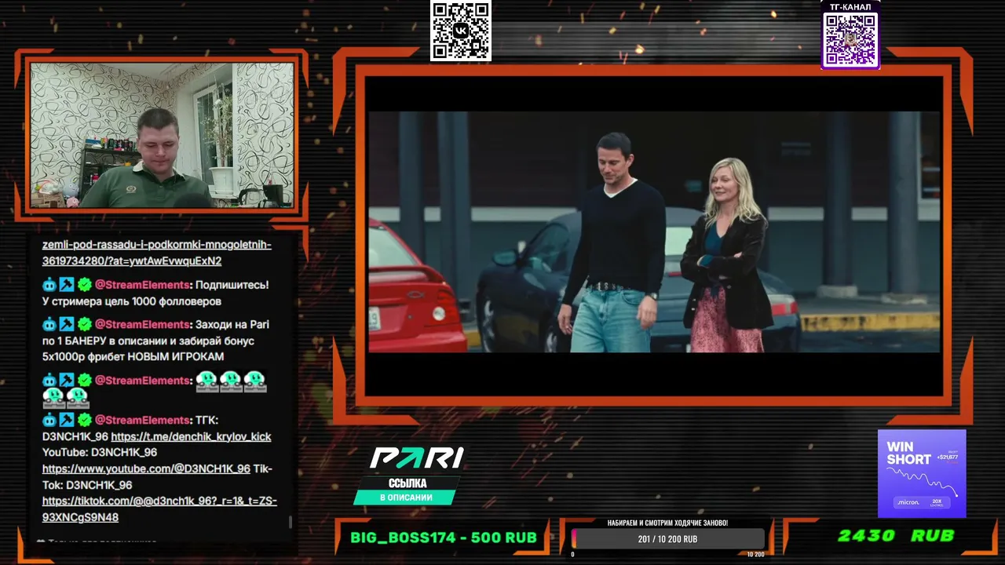Viewport: 1005px width, 565px height.
Task: Click the donation goal progress bar
Action: click(x=667, y=539)
